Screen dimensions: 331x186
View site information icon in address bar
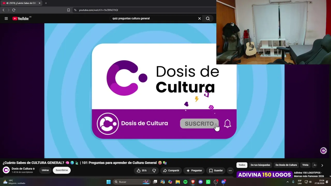tap(75, 10)
